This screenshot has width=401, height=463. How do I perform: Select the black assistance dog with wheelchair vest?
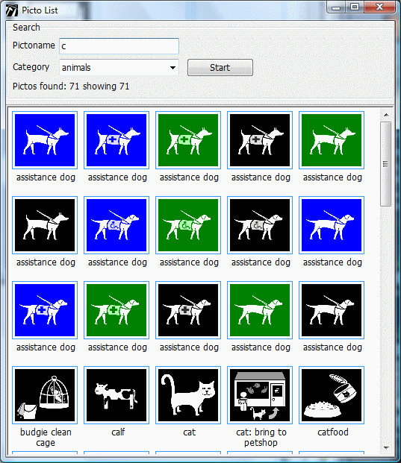point(260,225)
